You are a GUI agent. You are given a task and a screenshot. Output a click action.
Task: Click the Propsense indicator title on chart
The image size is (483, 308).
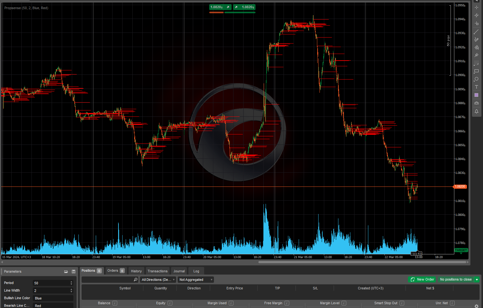26,8
